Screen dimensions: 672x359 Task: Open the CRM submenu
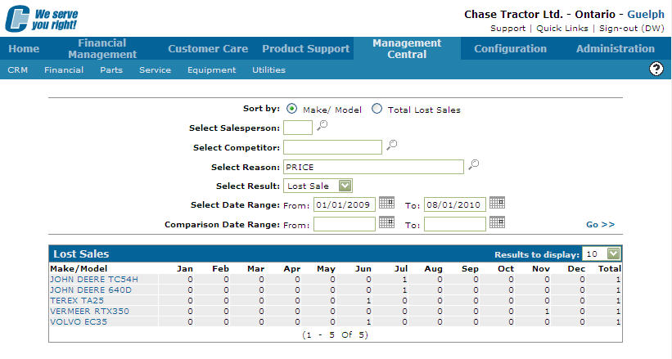[x=17, y=70]
